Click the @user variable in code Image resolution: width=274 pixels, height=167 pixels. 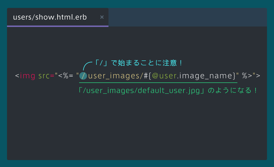164,76
